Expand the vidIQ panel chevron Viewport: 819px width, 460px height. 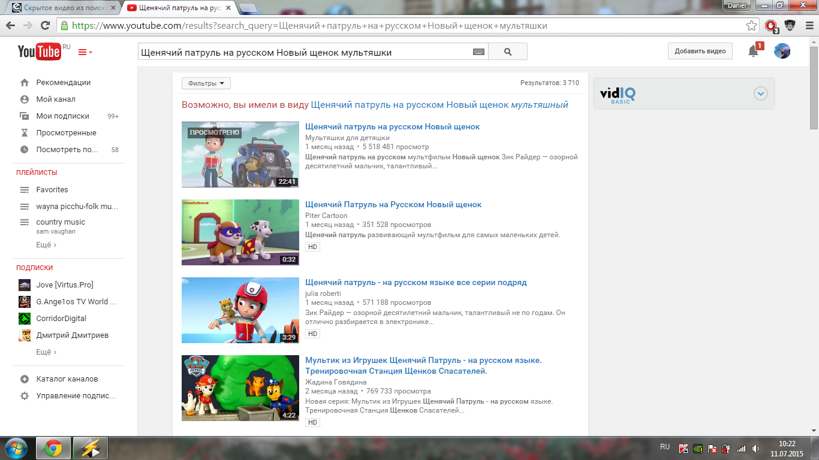pos(760,93)
